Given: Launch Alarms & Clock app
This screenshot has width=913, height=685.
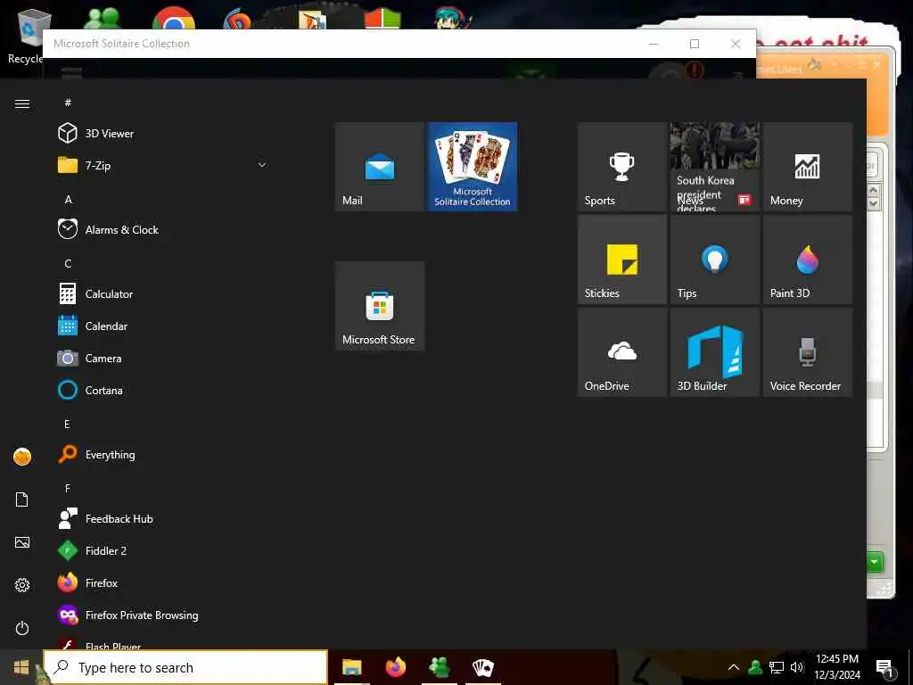Looking at the screenshot, I should (163, 229).
